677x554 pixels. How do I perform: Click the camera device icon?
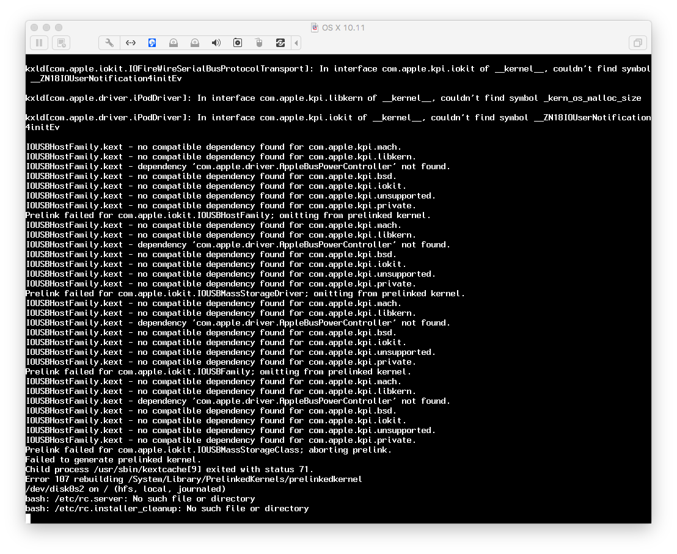coord(238,43)
